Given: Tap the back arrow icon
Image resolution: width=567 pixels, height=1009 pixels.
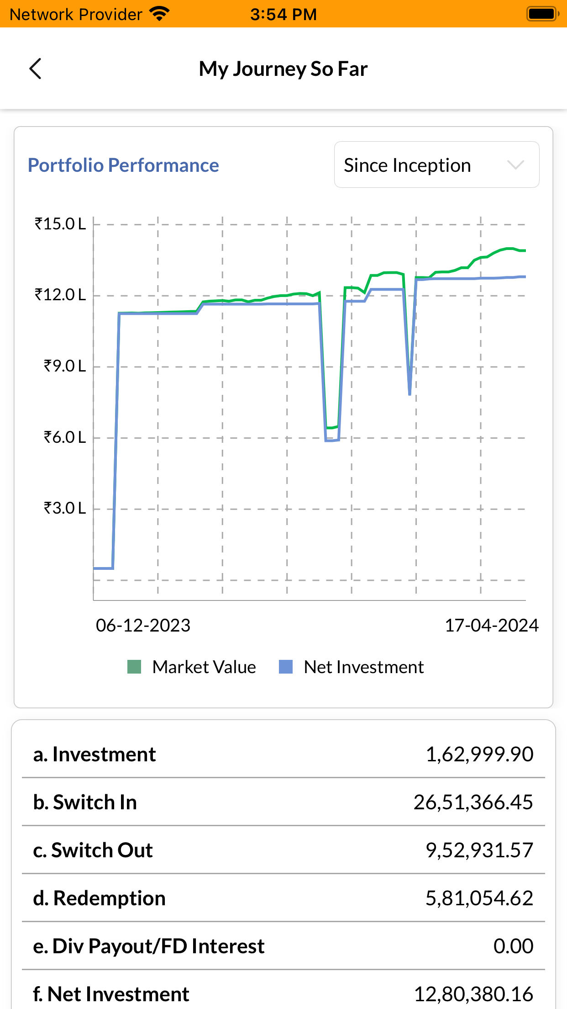Looking at the screenshot, I should (x=35, y=69).
